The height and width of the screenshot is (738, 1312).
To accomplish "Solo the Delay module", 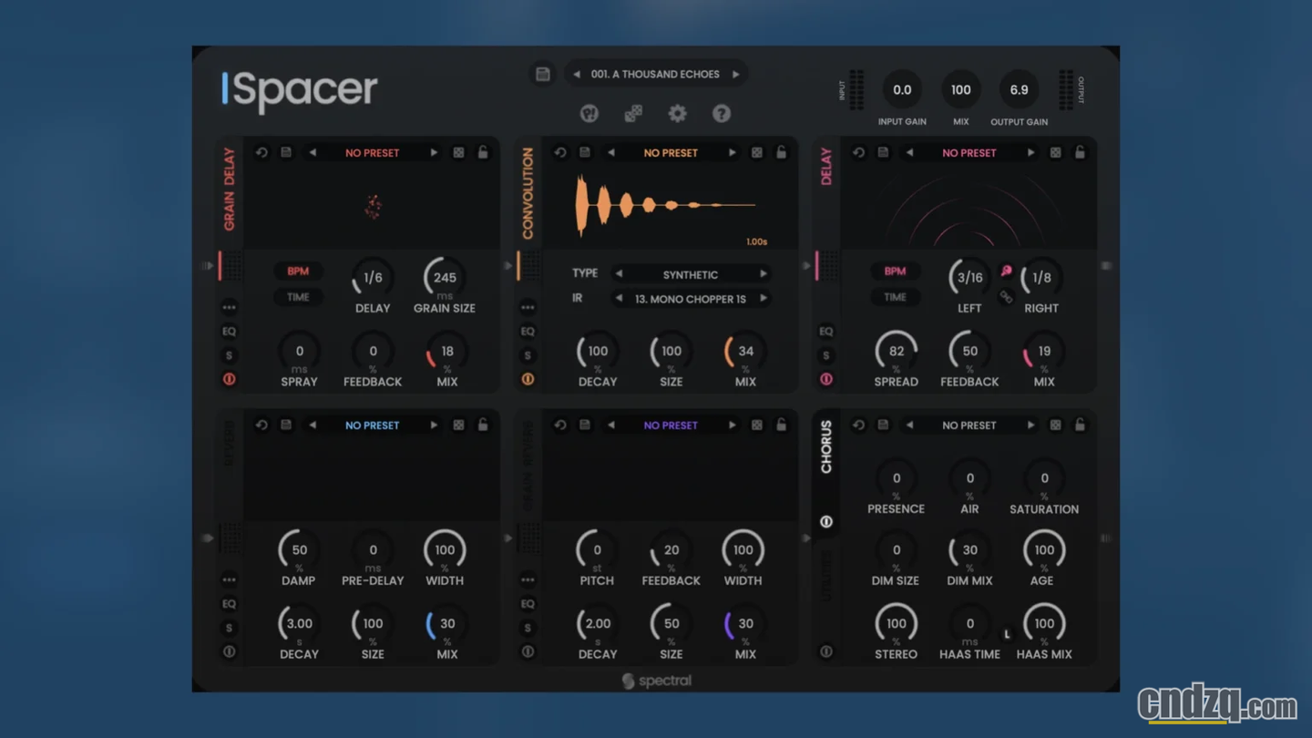I will pos(825,355).
